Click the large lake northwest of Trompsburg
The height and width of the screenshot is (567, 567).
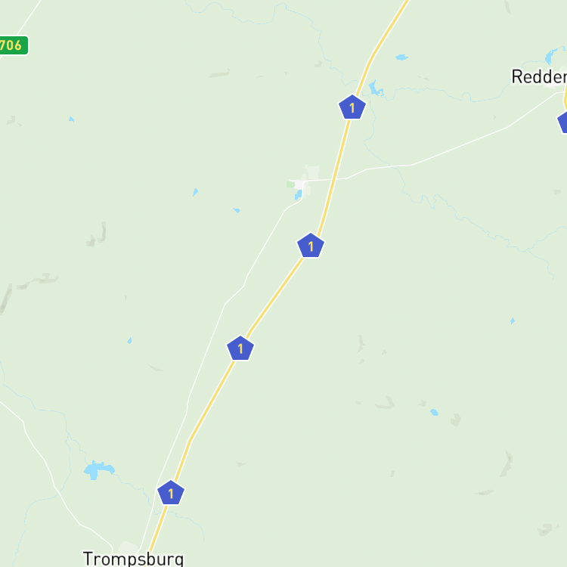(98, 469)
